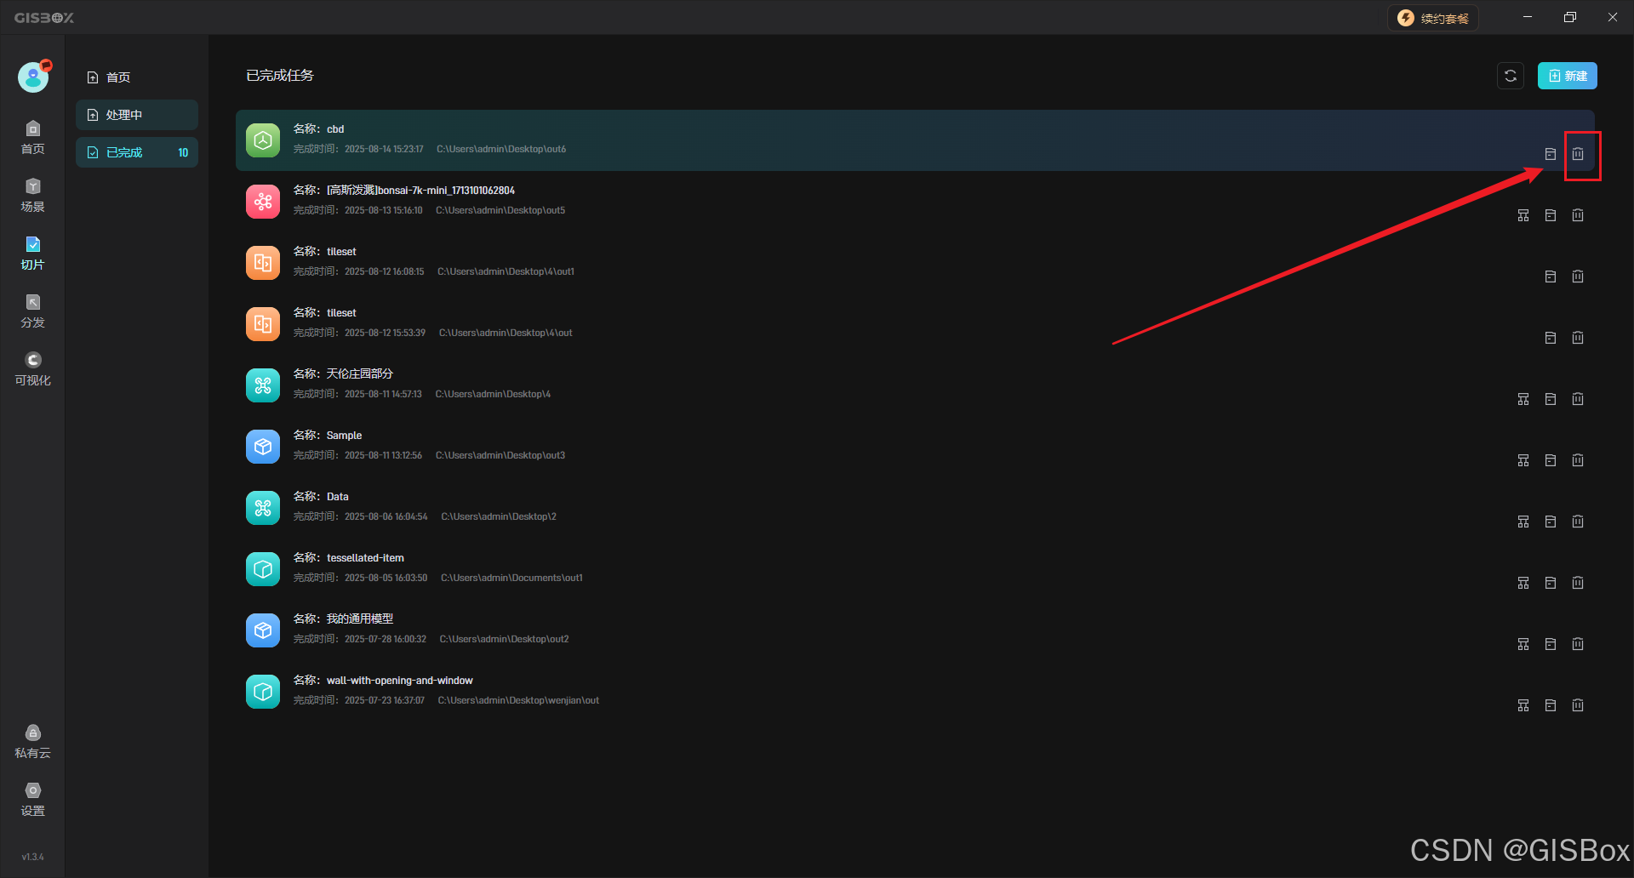Refresh the completed task list
1634x878 pixels.
(x=1511, y=76)
